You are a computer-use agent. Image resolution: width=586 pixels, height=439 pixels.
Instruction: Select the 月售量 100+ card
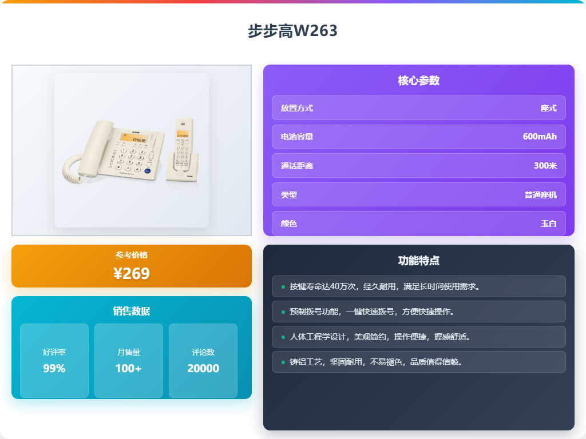[129, 361]
